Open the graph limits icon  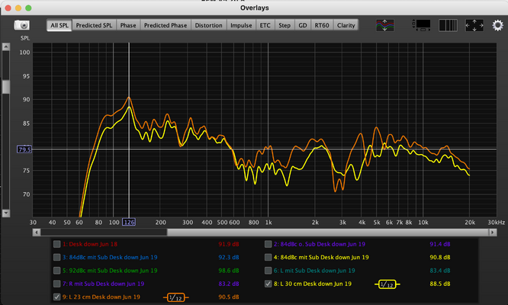pyautogui.click(x=421, y=25)
